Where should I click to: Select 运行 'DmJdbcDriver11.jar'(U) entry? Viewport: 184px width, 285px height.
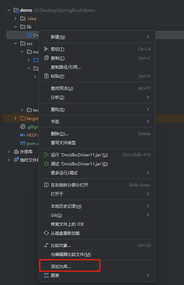pyautogui.click(x=97, y=155)
